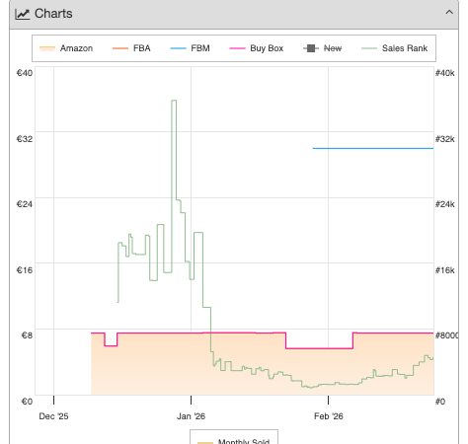
Task: Click the Charts line-graph icon
Action: pos(23,14)
